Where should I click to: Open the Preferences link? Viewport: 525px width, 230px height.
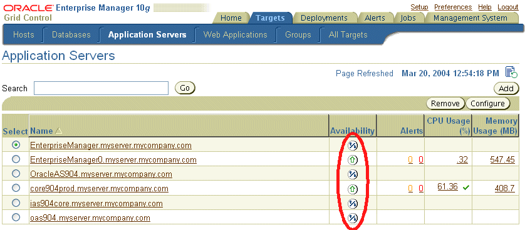pos(453,7)
